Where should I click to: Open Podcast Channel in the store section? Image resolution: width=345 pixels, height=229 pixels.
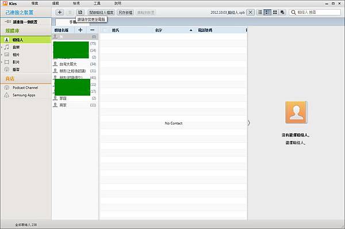click(x=26, y=87)
